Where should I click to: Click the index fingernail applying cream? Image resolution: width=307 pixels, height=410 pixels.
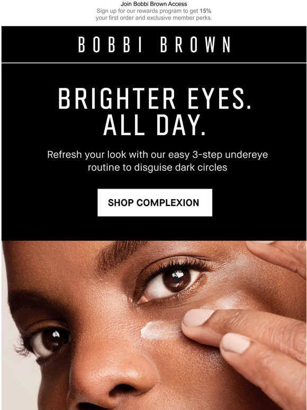tap(197, 317)
